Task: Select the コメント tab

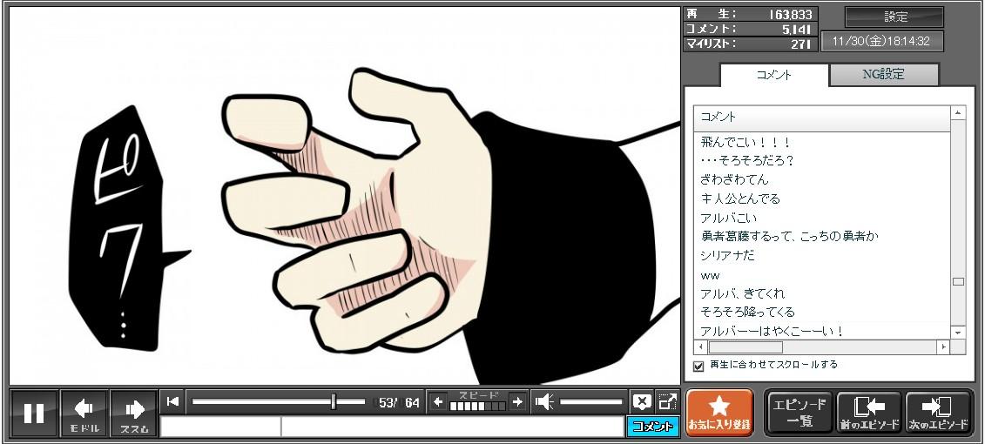Action: 773,75
